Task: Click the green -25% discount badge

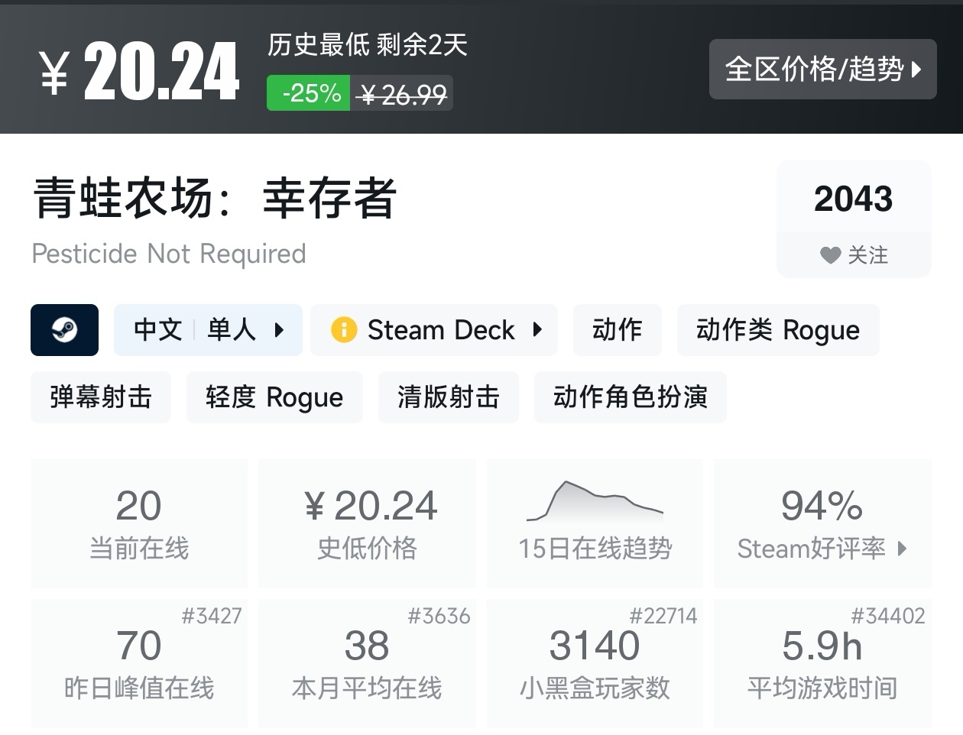Action: click(309, 93)
